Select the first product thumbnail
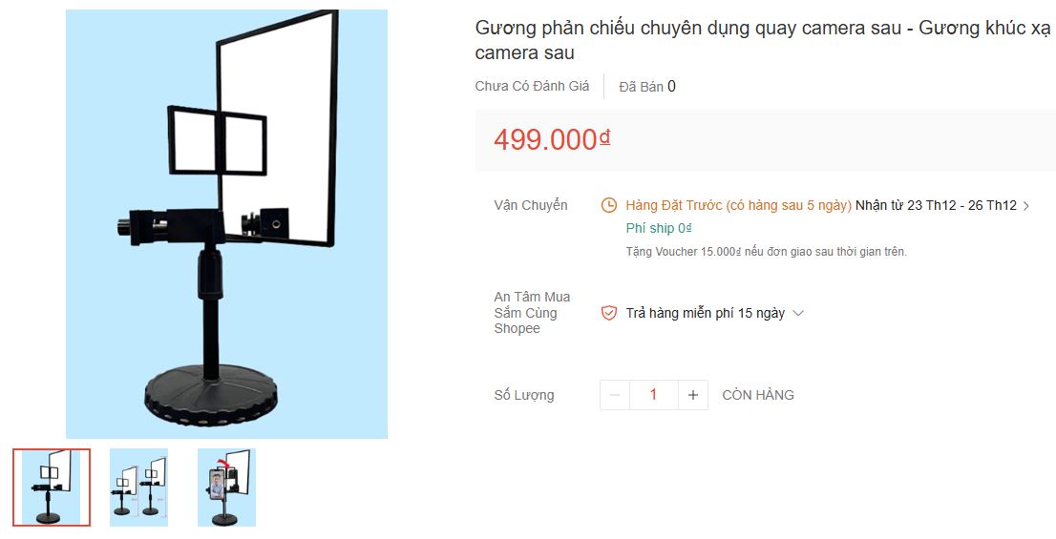Screen dimensions: 1056x539 click(52, 487)
